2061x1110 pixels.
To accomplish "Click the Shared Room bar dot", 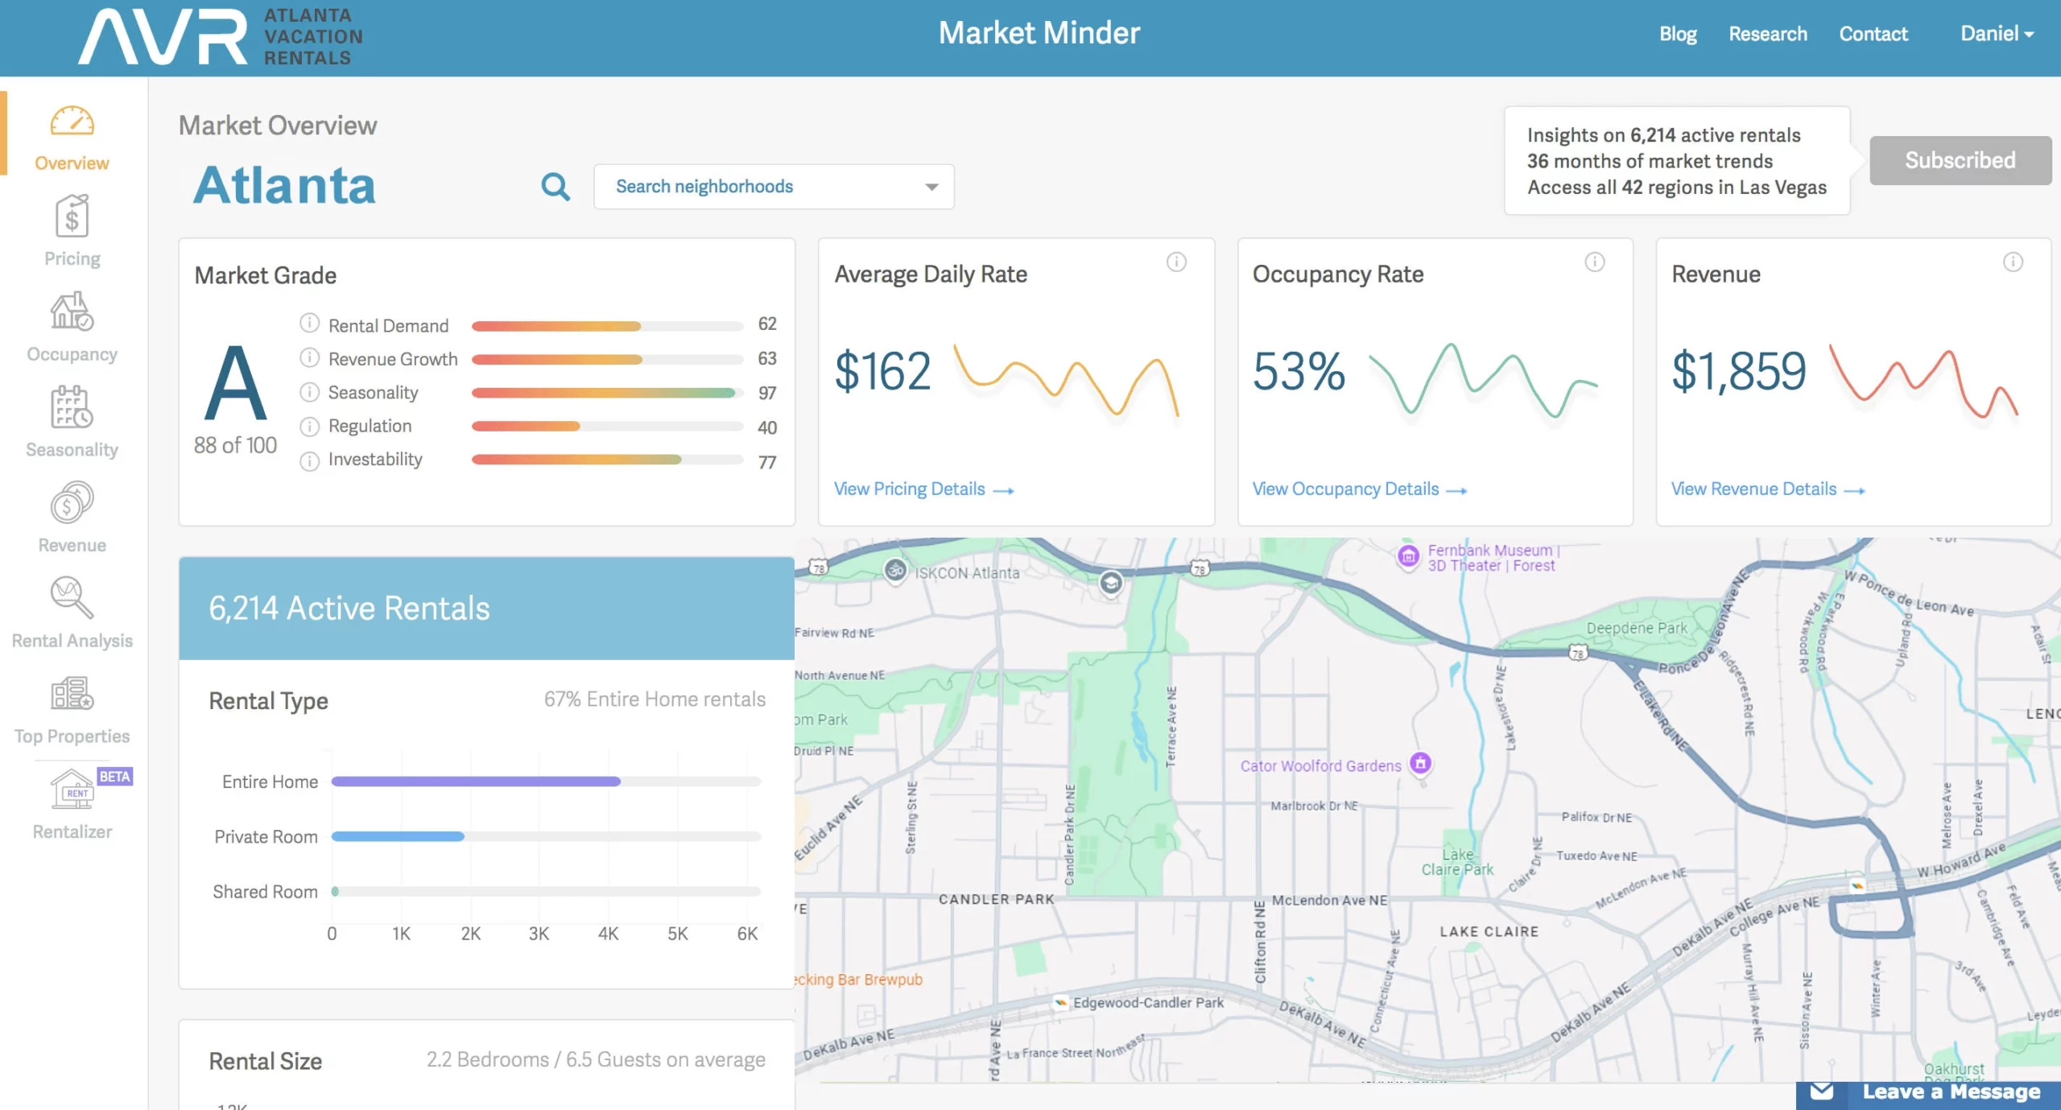I will (335, 892).
